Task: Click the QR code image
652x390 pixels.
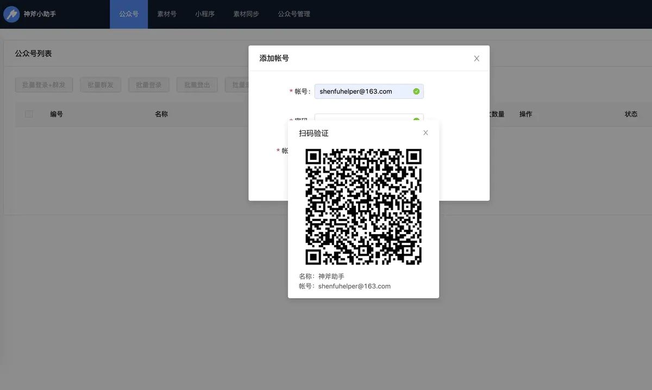Action: [363, 206]
